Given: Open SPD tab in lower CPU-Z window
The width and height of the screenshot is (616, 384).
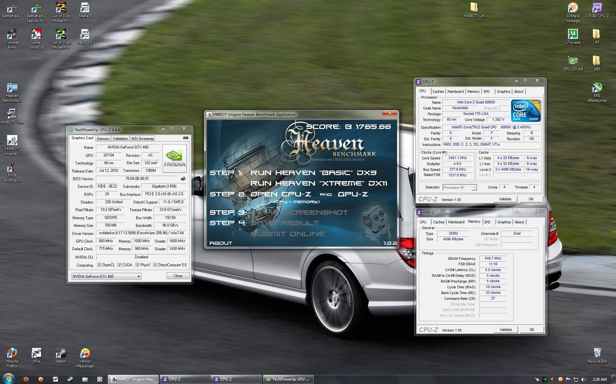Looking at the screenshot, I should pyautogui.click(x=487, y=222).
